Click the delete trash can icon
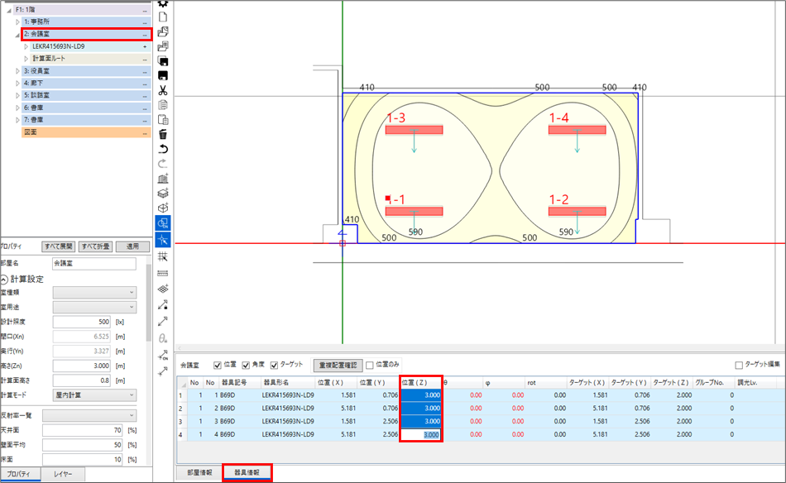786x483 pixels. pyautogui.click(x=163, y=134)
